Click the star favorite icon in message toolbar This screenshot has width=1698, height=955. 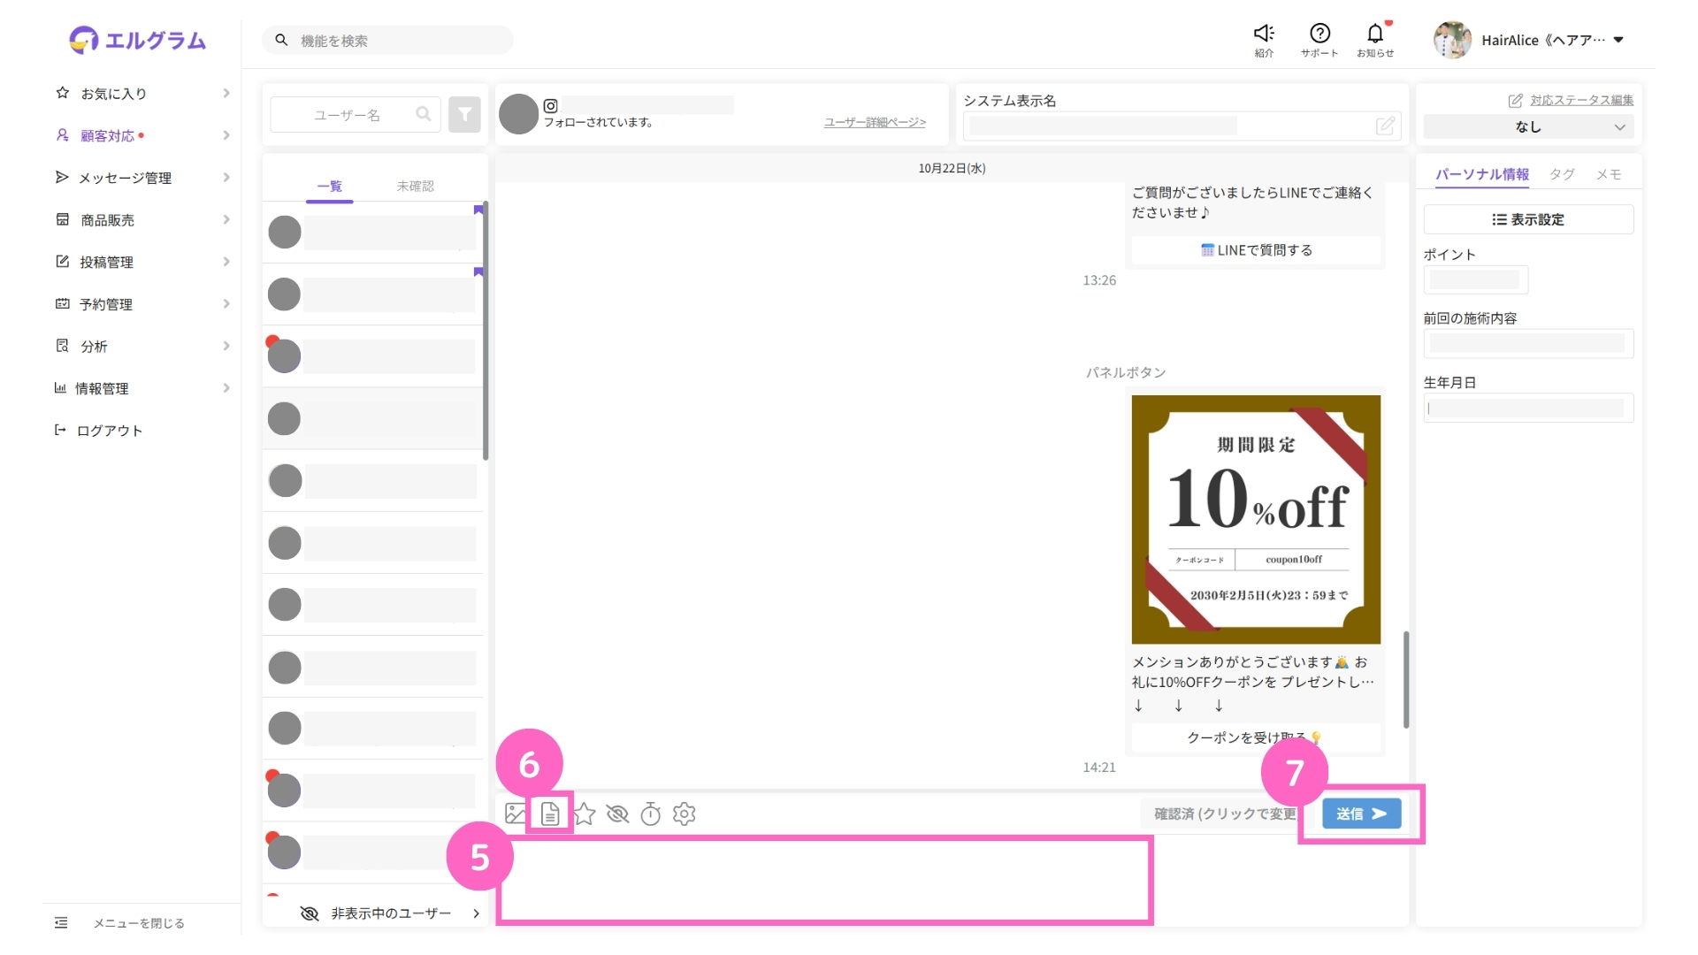point(585,814)
